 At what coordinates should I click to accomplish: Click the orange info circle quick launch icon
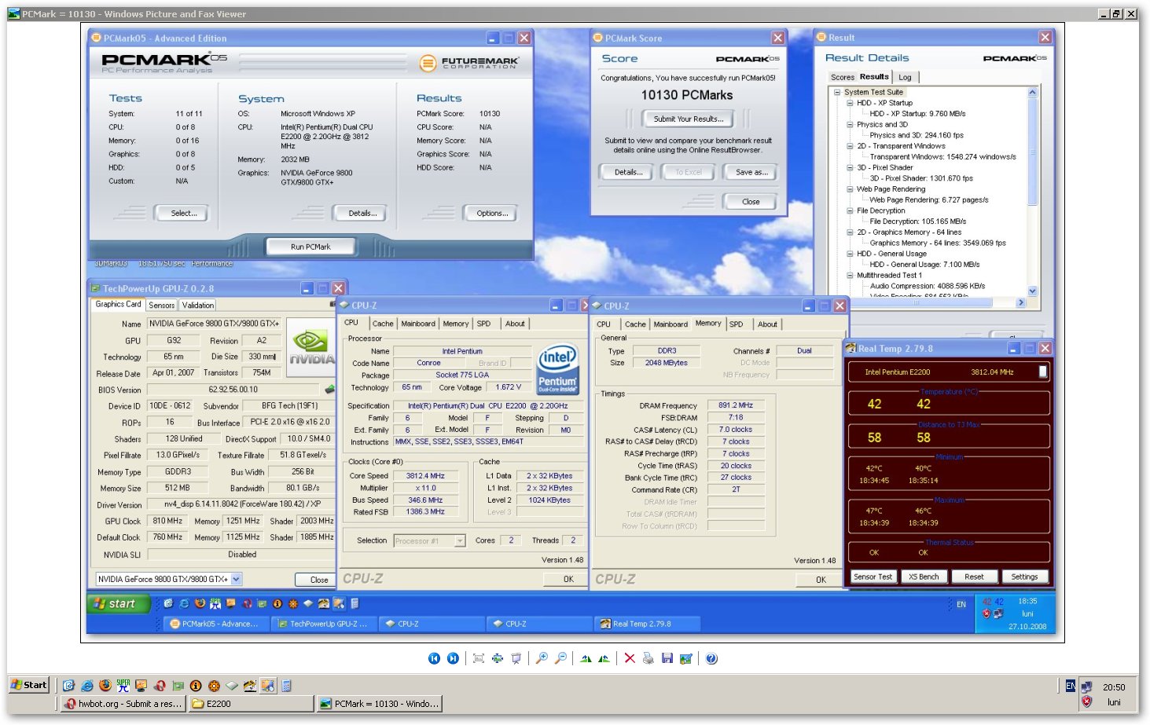pos(196,686)
